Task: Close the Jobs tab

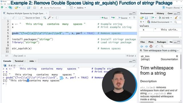Action: click(x=35, y=61)
